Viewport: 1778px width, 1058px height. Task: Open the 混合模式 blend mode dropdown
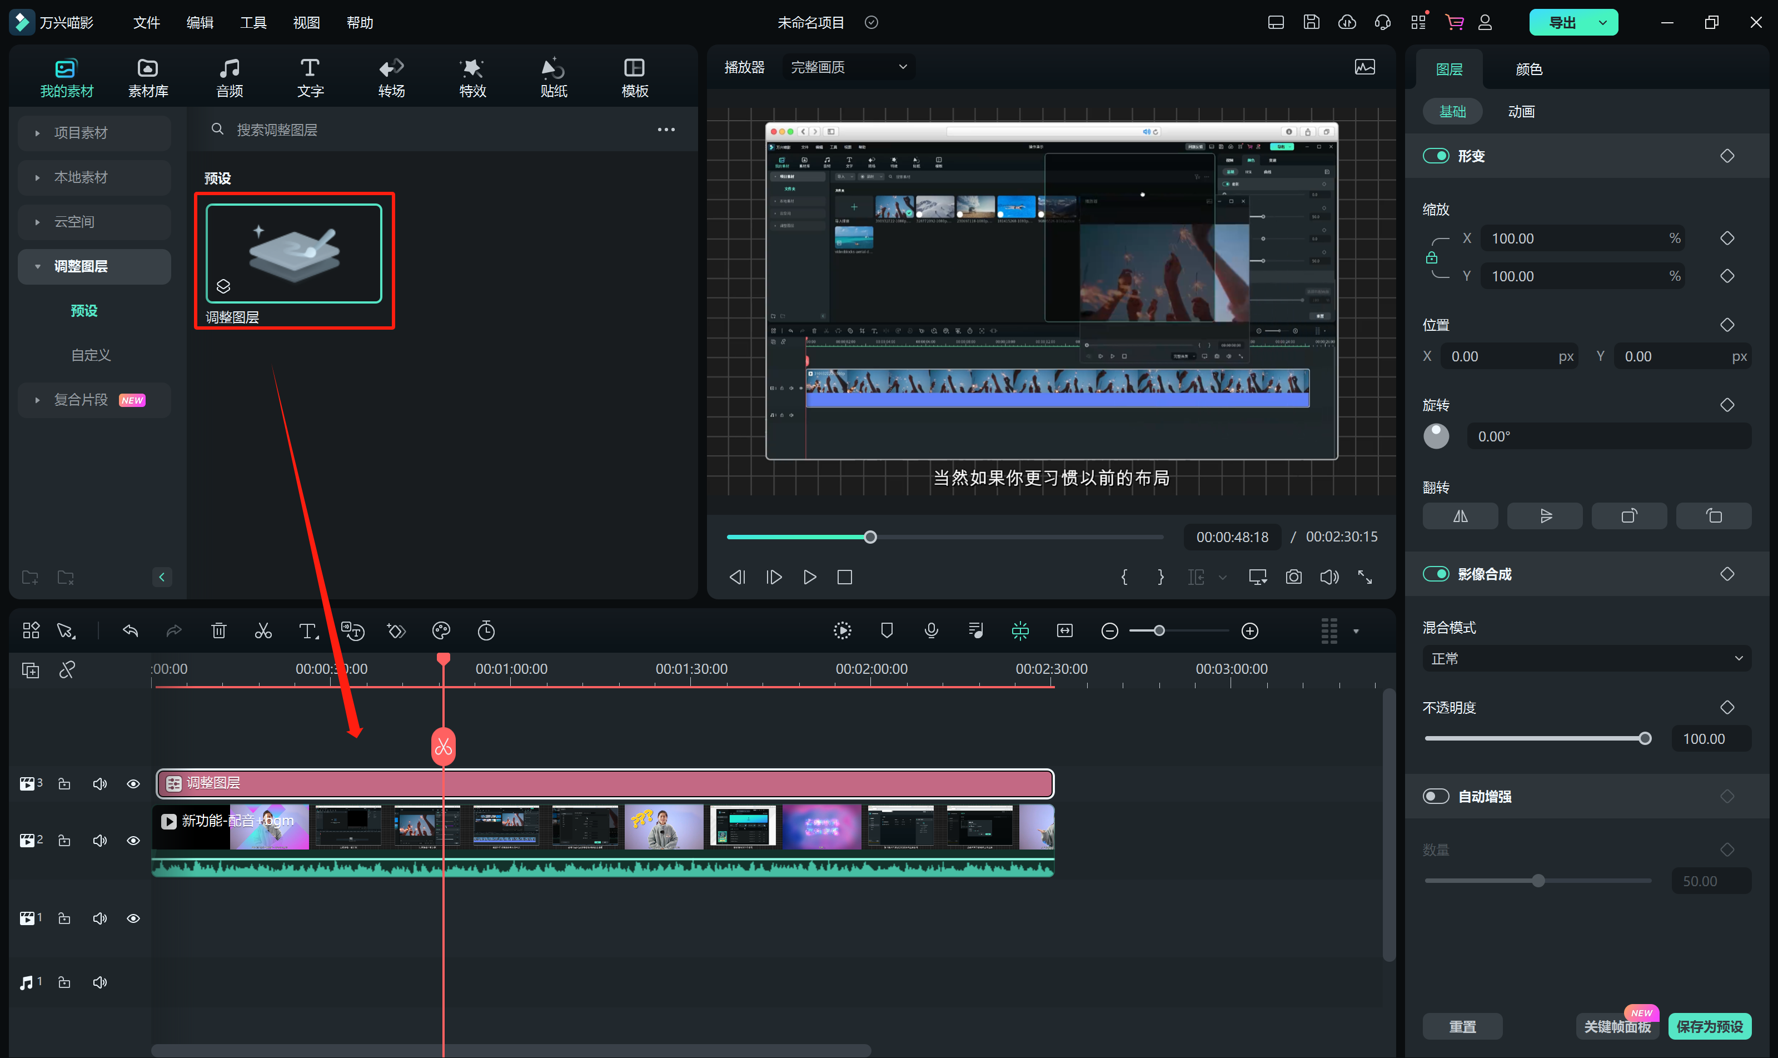(x=1586, y=659)
